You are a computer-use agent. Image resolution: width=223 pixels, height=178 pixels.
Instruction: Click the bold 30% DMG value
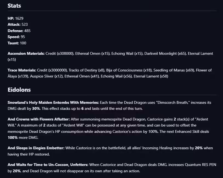(x=36, y=109)
